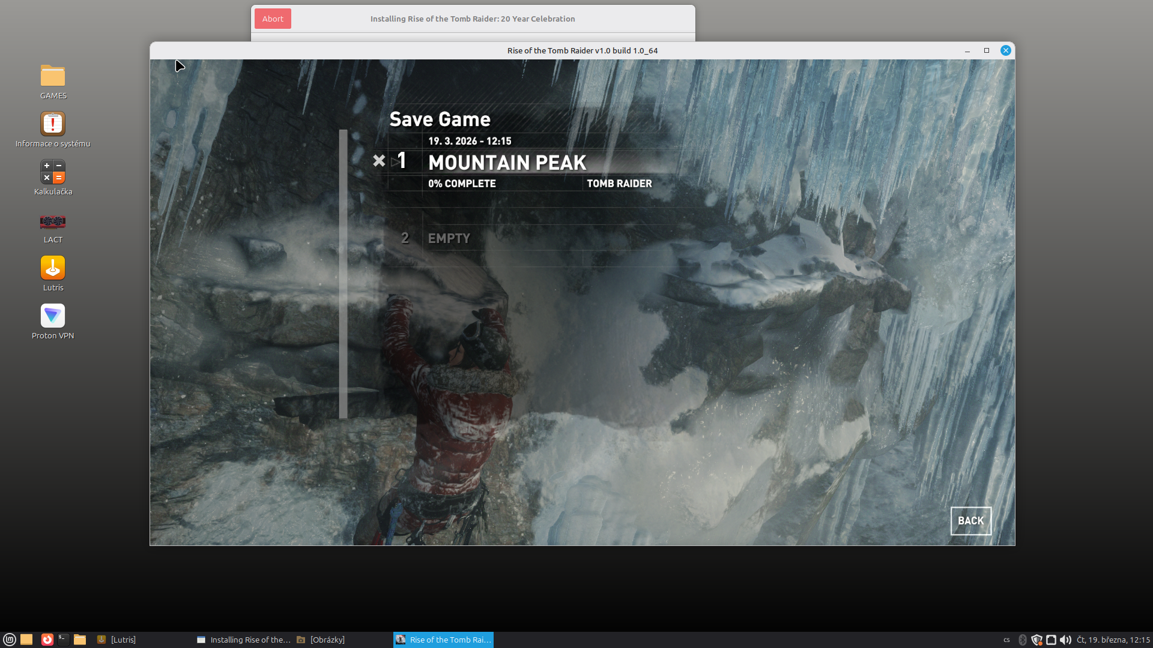Launch Kalkulačka from desktop
This screenshot has height=648, width=1153.
53,173
